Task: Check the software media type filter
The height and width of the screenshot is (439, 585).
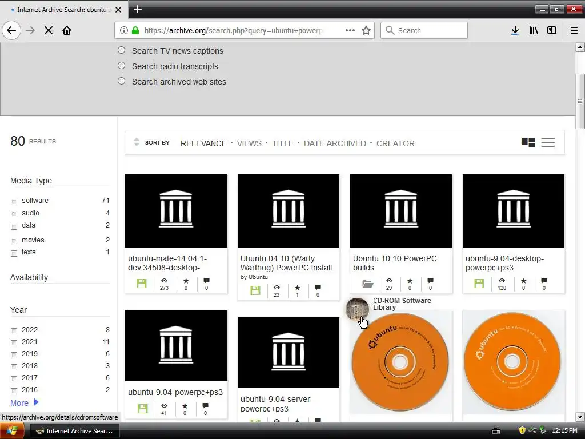Action: pos(14,202)
